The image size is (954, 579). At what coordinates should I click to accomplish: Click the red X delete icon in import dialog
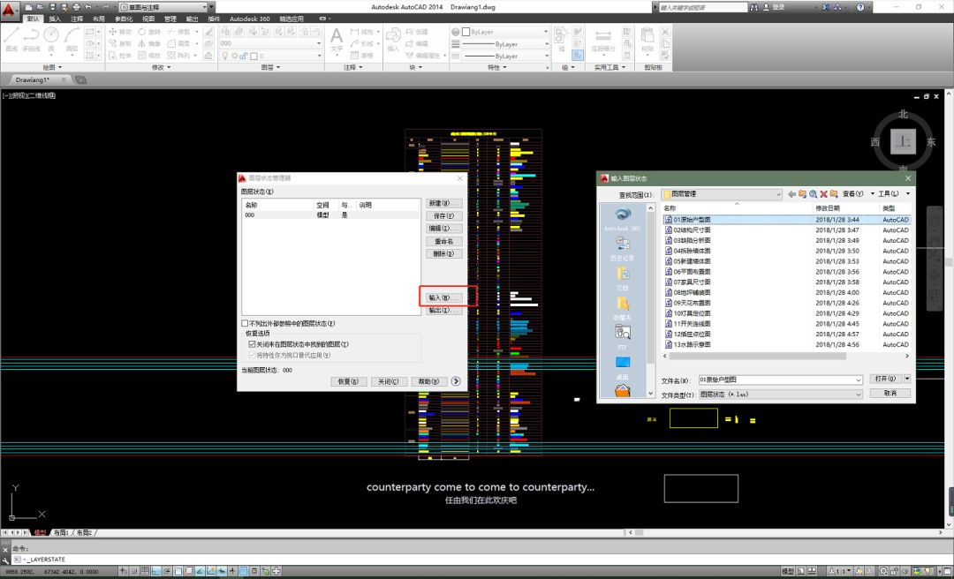[x=823, y=194]
